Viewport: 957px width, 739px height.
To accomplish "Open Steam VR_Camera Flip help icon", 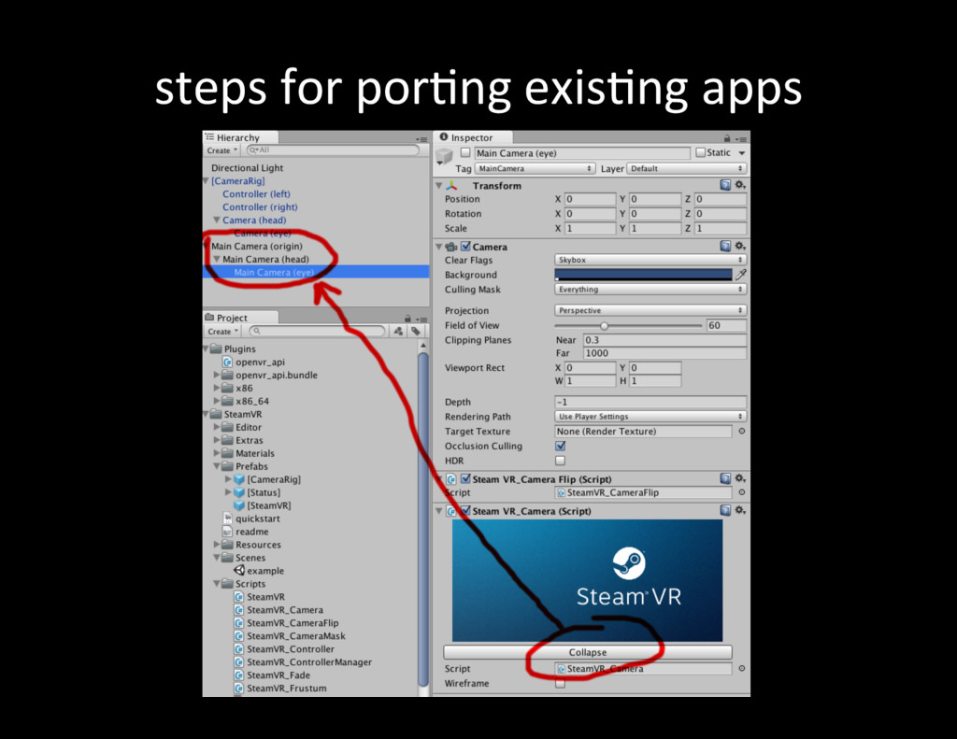I will click(x=725, y=478).
